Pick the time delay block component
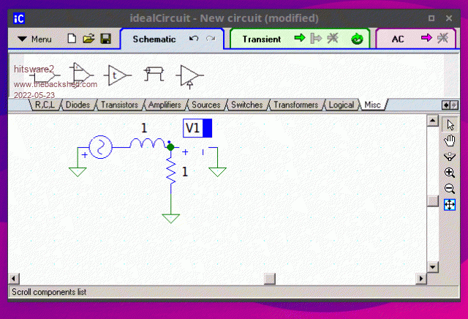 point(117,73)
